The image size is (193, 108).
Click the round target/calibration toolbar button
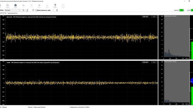click(8, 5)
